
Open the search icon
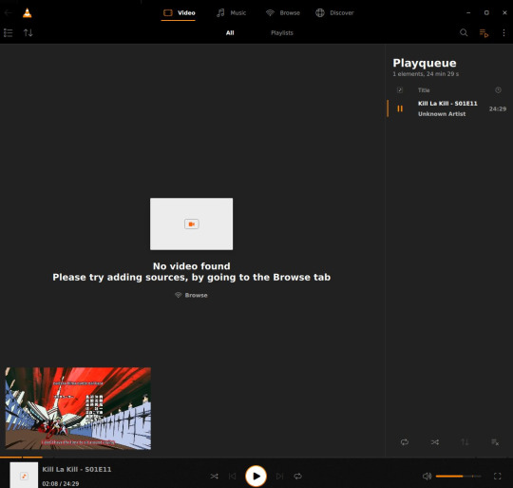click(464, 32)
